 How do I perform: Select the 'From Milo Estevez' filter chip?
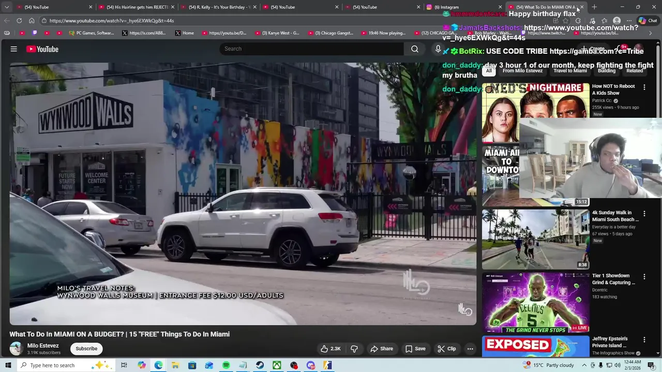pos(522,71)
